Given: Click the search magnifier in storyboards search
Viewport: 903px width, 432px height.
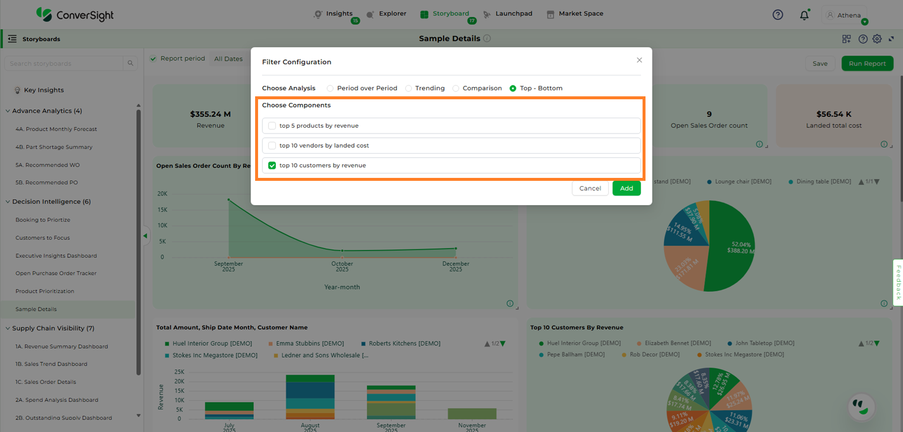Looking at the screenshot, I should click(130, 63).
